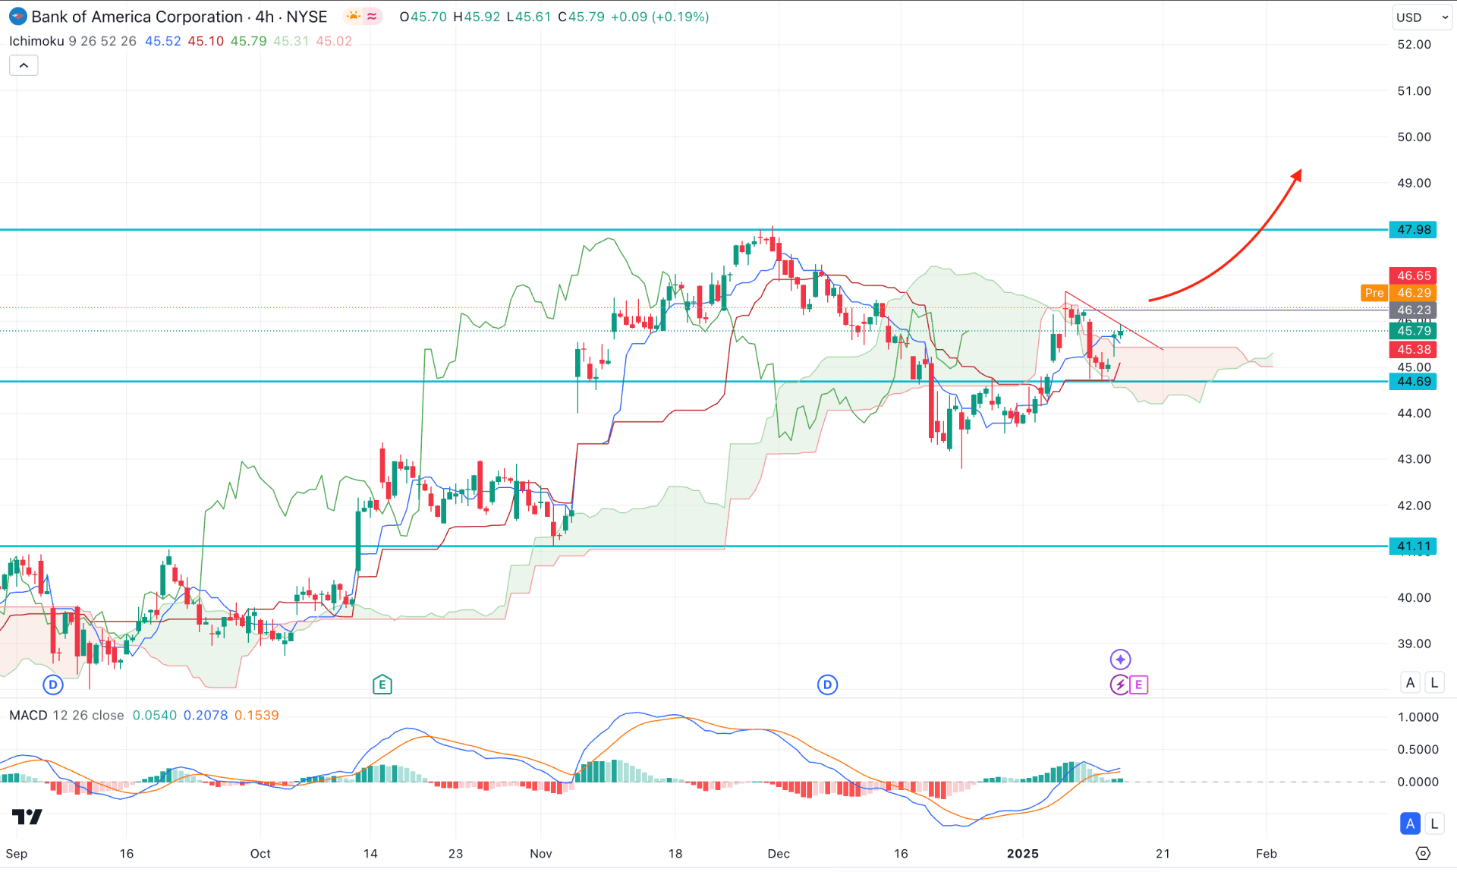Click the Oct label on the time axis
The height and width of the screenshot is (872, 1457).
(260, 854)
